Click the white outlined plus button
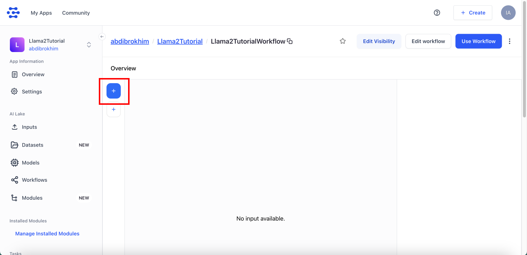Viewport: 527px width, 255px height. (113, 110)
